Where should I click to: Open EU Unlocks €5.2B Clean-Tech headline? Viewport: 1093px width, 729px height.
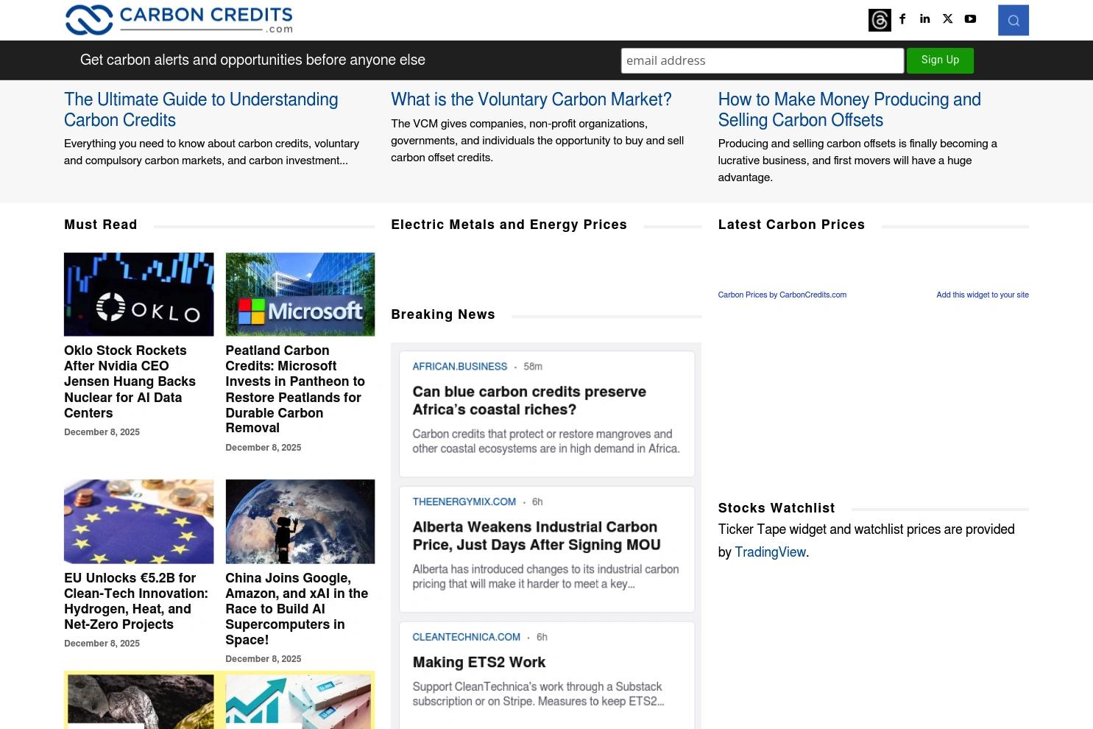click(x=136, y=601)
